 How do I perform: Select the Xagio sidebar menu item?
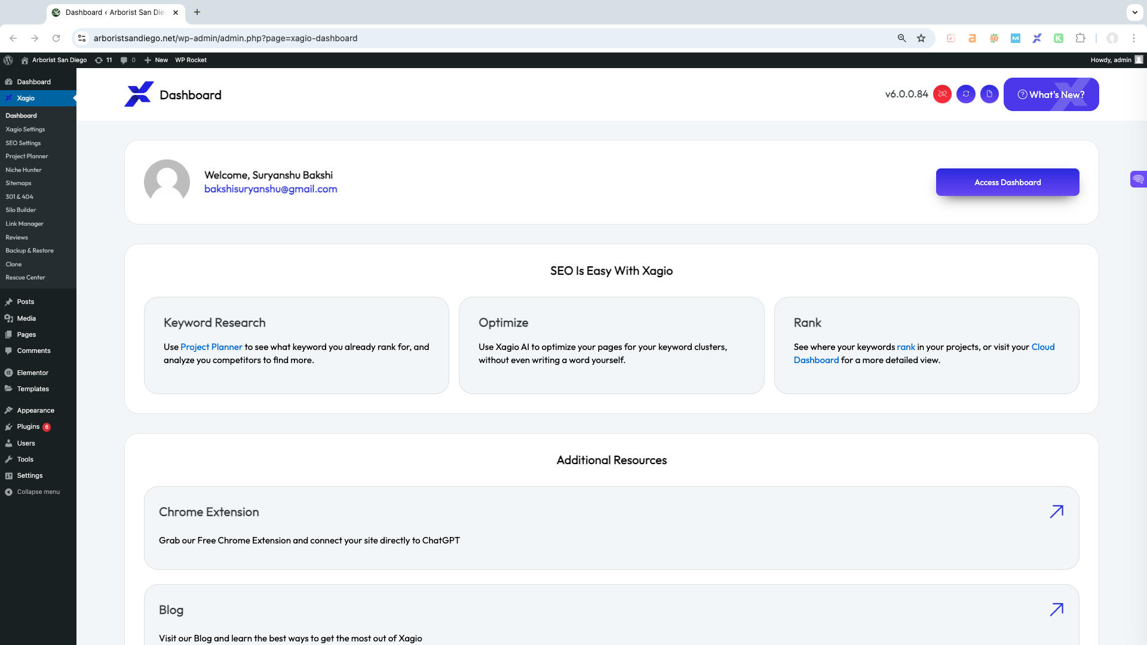[38, 98]
